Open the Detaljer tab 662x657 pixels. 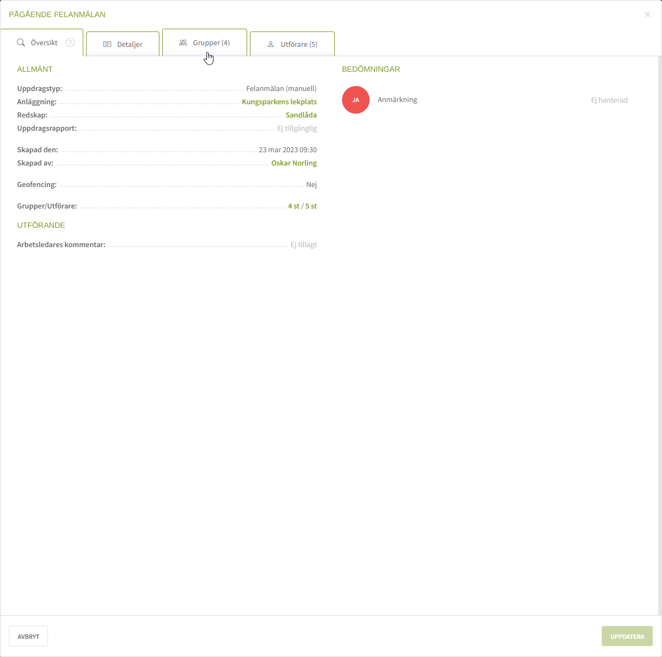[130, 44]
